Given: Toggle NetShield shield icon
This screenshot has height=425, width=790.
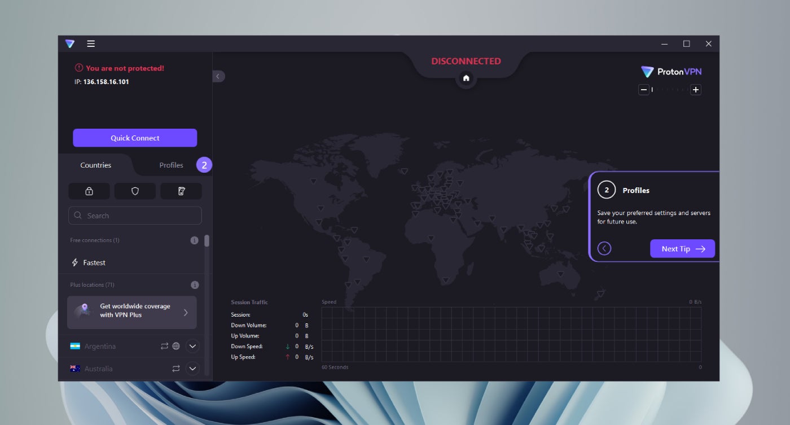Looking at the screenshot, I should (135, 191).
